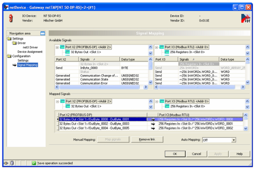Select the InByte_0000 signal row
The image size is (255, 170).
point(88,68)
